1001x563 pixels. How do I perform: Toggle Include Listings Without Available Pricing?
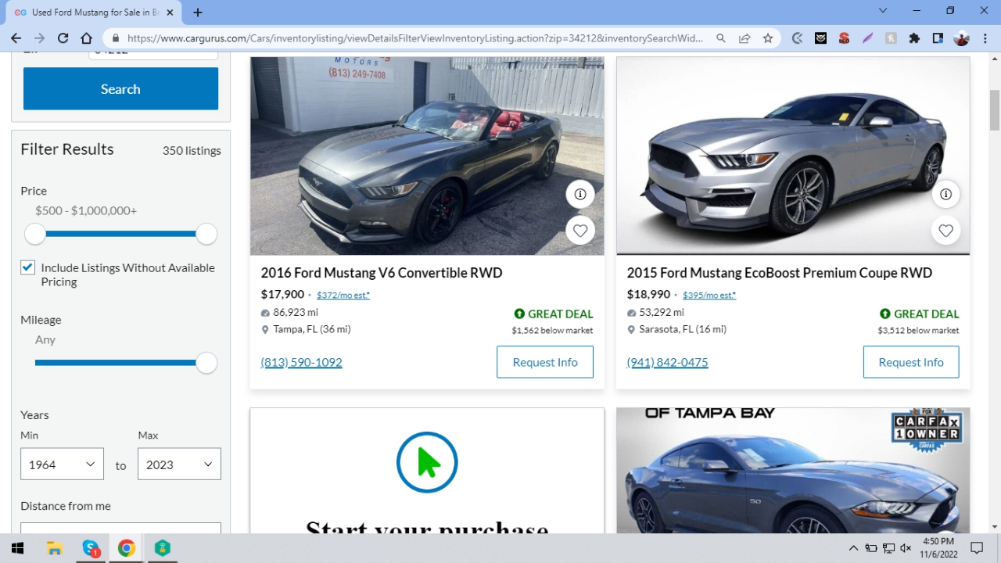pyautogui.click(x=27, y=267)
